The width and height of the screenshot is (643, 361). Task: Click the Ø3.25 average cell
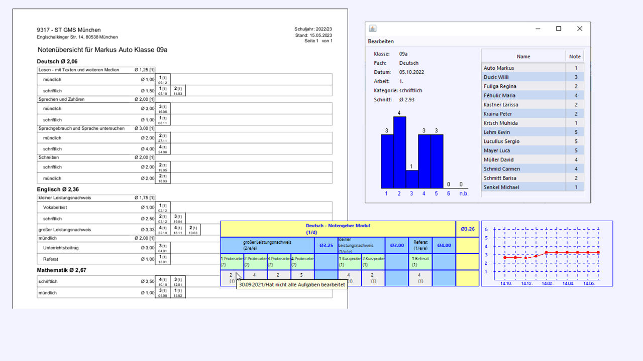tap(326, 245)
